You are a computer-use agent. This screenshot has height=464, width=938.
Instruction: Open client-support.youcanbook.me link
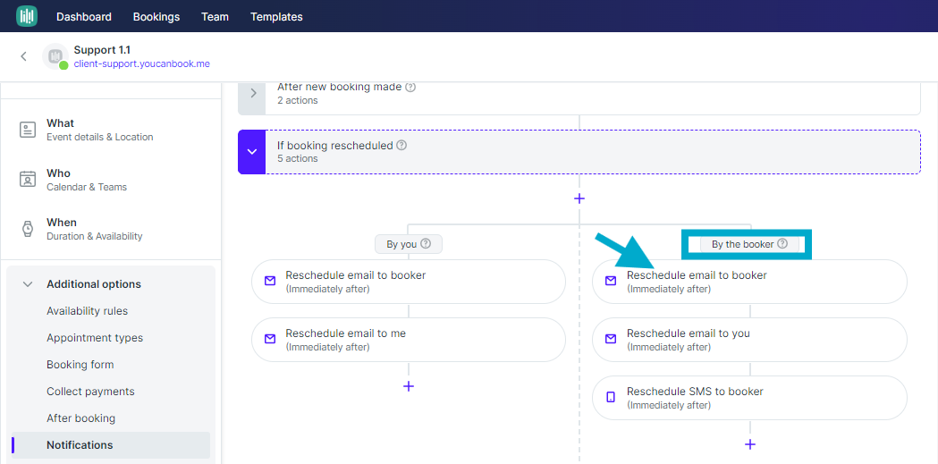[142, 63]
